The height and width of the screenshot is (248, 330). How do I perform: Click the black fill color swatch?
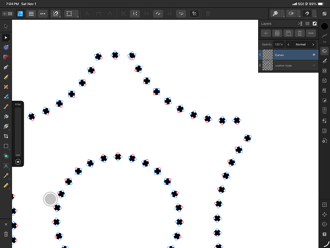(x=324, y=26)
